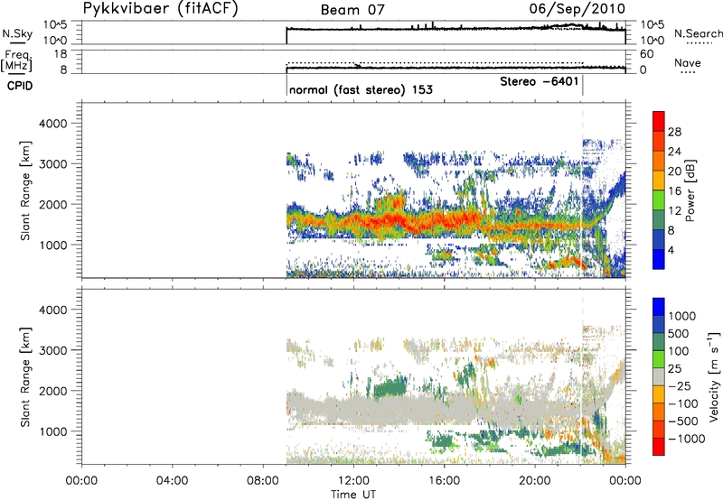
Task: Click the -1000 tick on velocity colorbar
Action: [686, 439]
